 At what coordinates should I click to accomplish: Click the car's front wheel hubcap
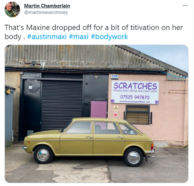(43, 155)
